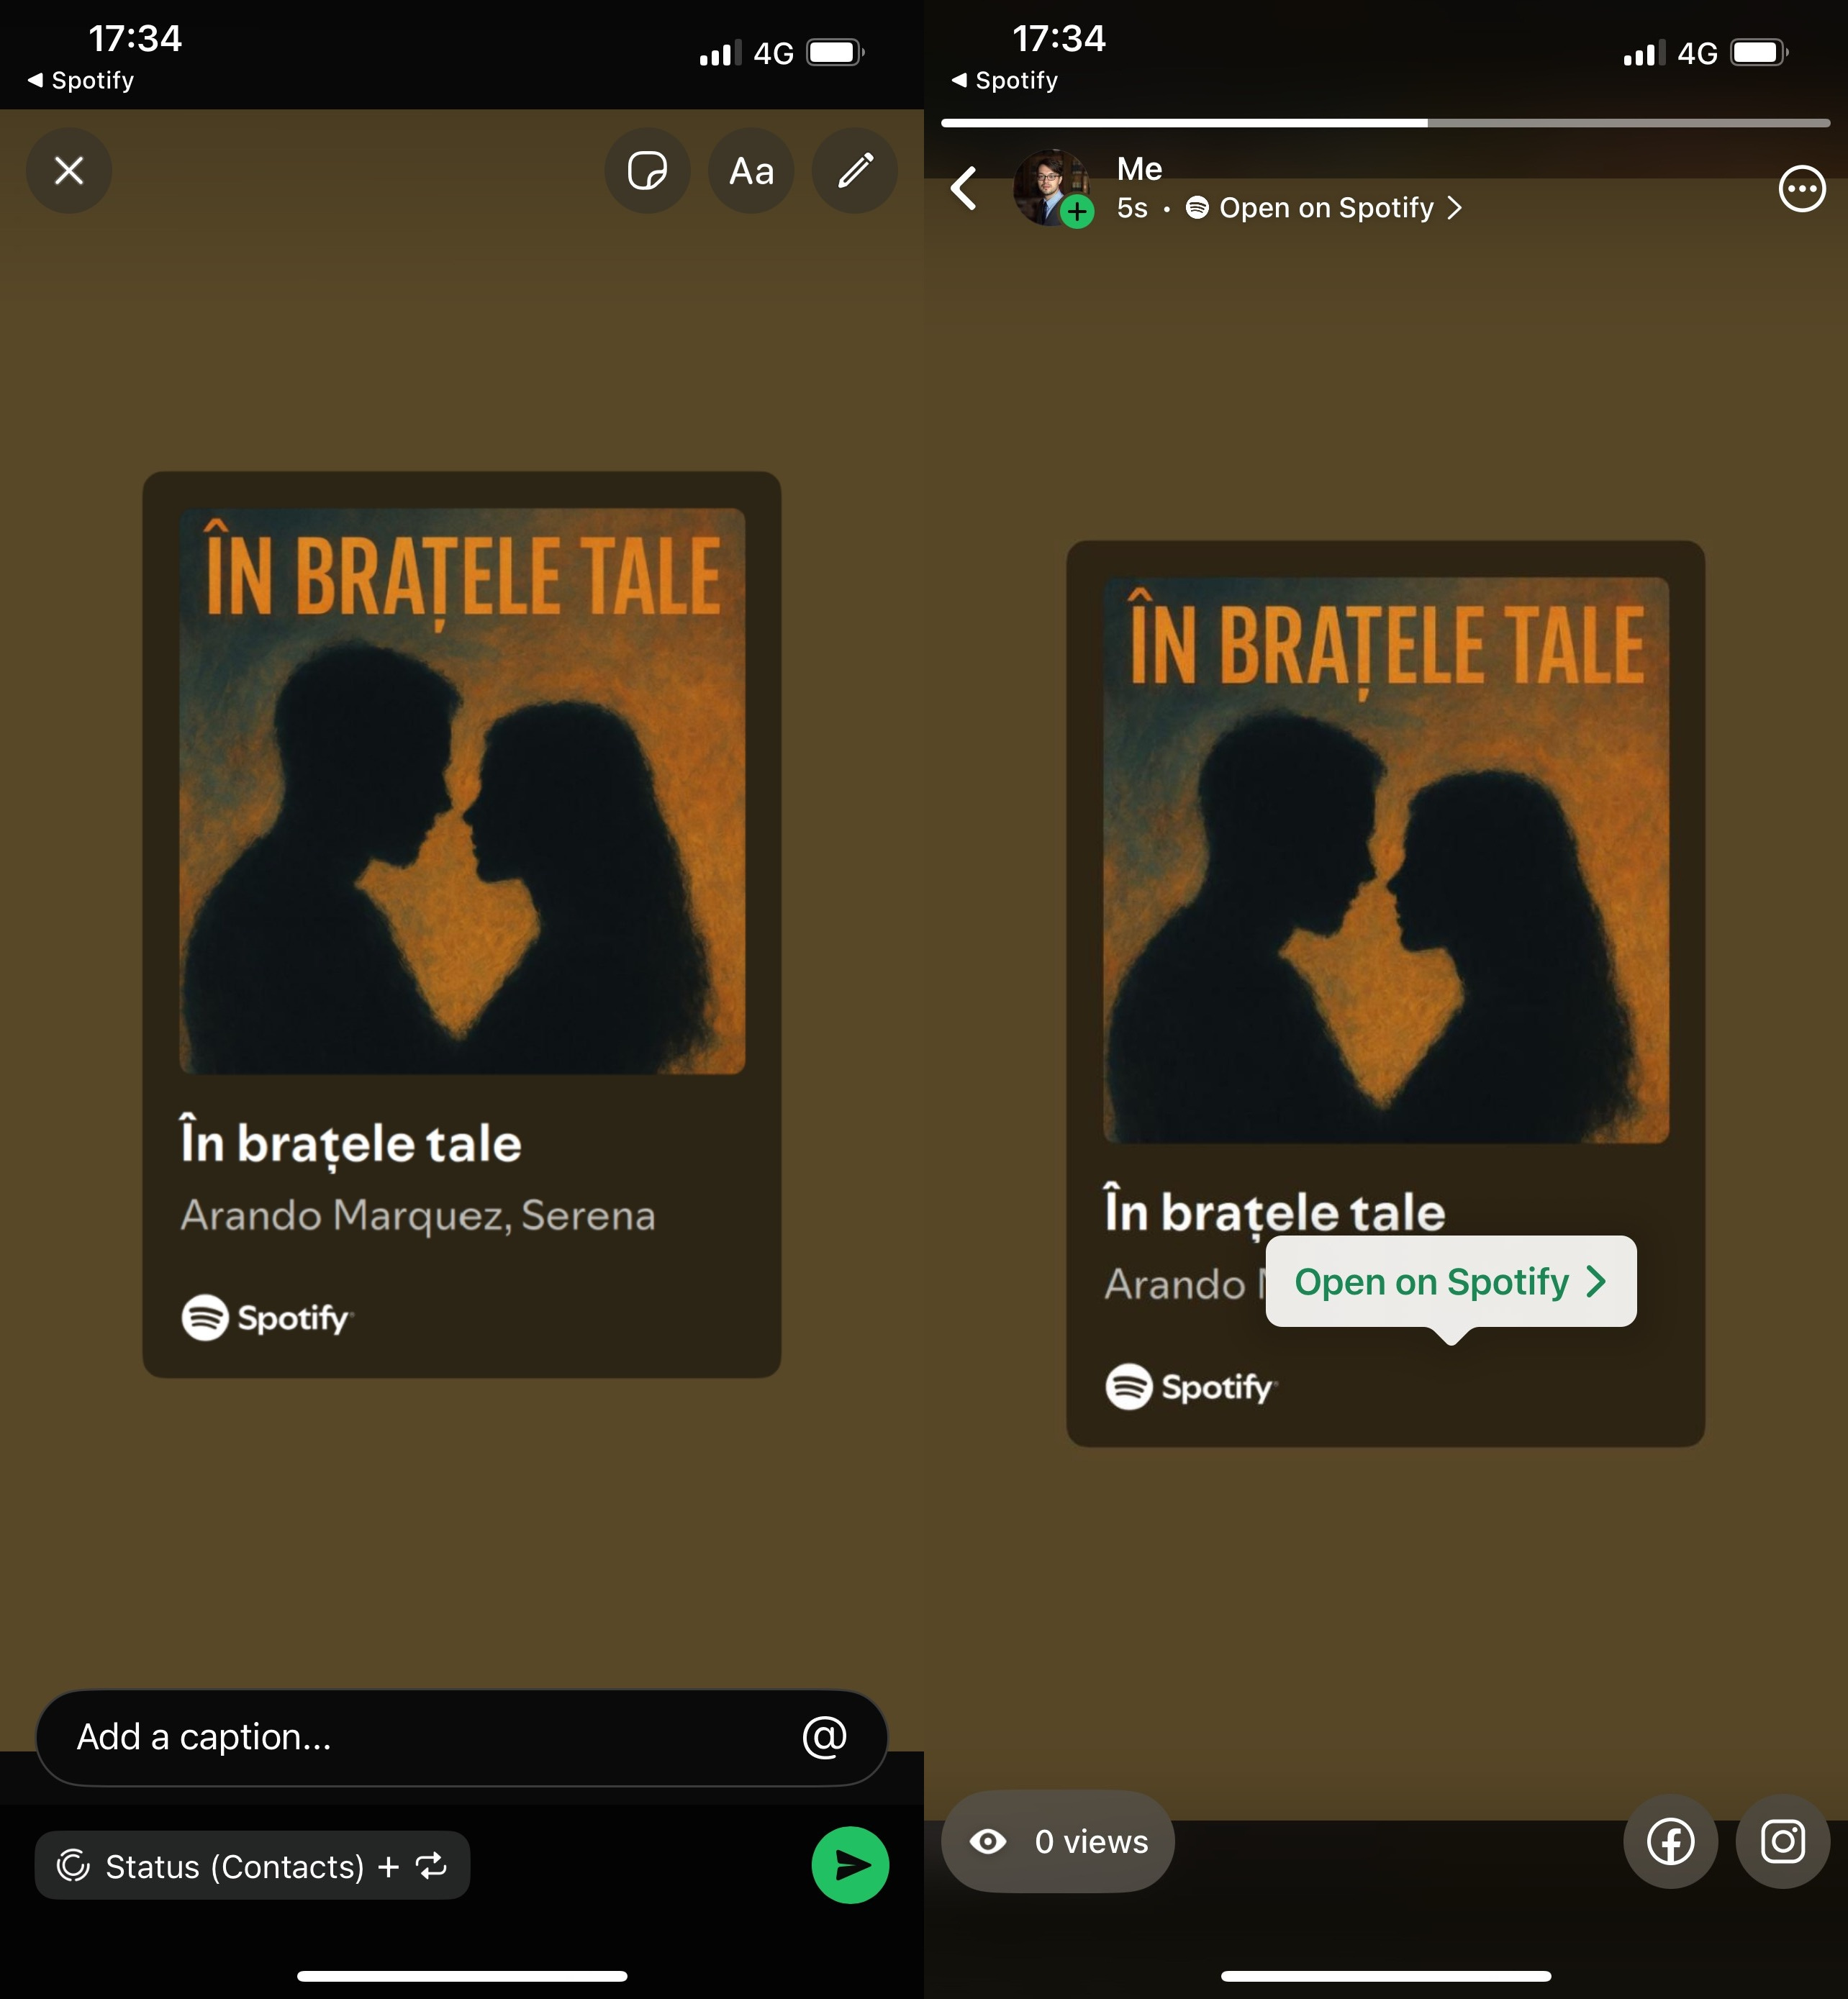Tap Open on Spotify header link

point(1325,208)
